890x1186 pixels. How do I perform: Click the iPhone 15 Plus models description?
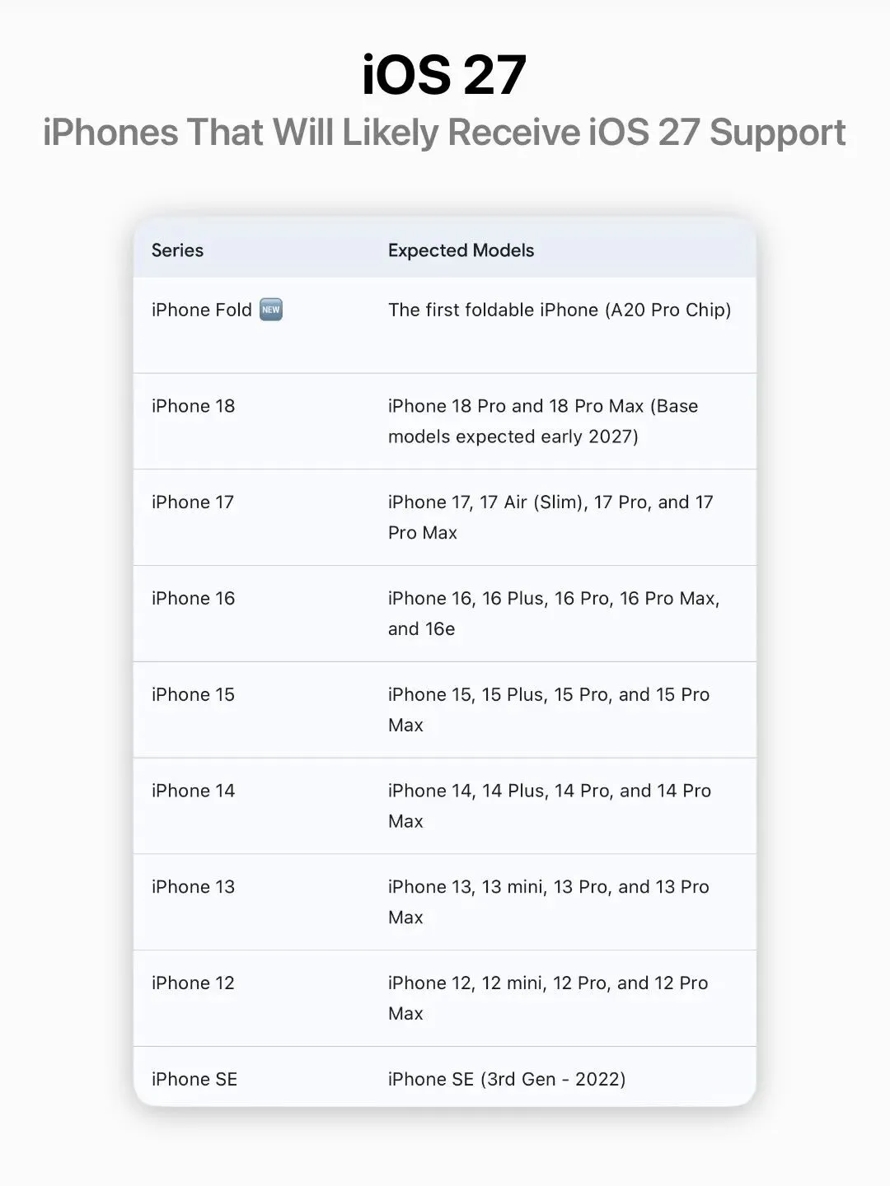pos(549,710)
